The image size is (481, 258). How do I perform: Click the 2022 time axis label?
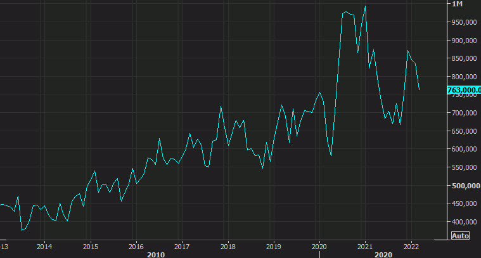(411, 245)
